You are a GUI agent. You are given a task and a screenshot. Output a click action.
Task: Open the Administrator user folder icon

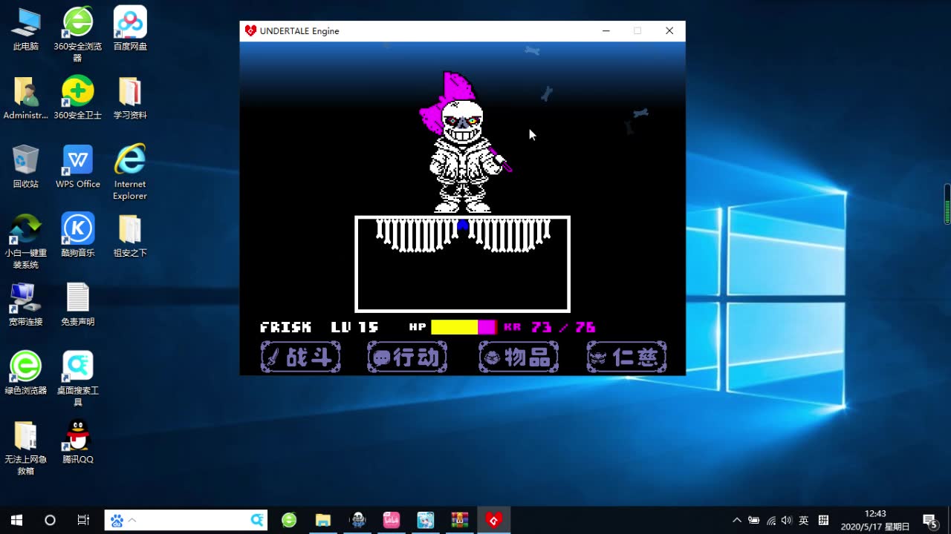tap(26, 99)
